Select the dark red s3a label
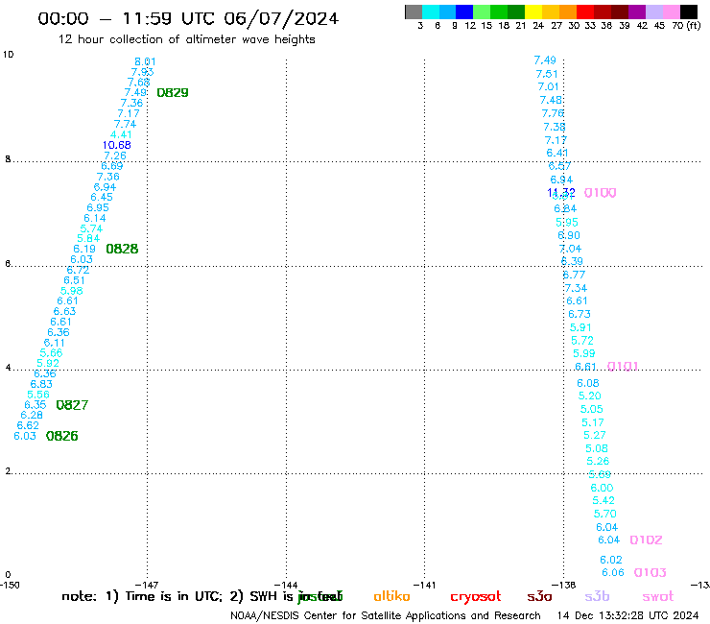The width and height of the screenshot is (710, 624). 539,596
